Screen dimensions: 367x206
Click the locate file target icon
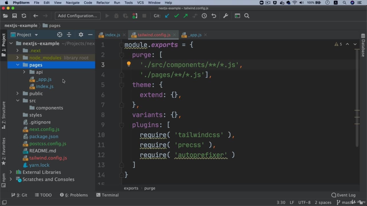pos(60,35)
